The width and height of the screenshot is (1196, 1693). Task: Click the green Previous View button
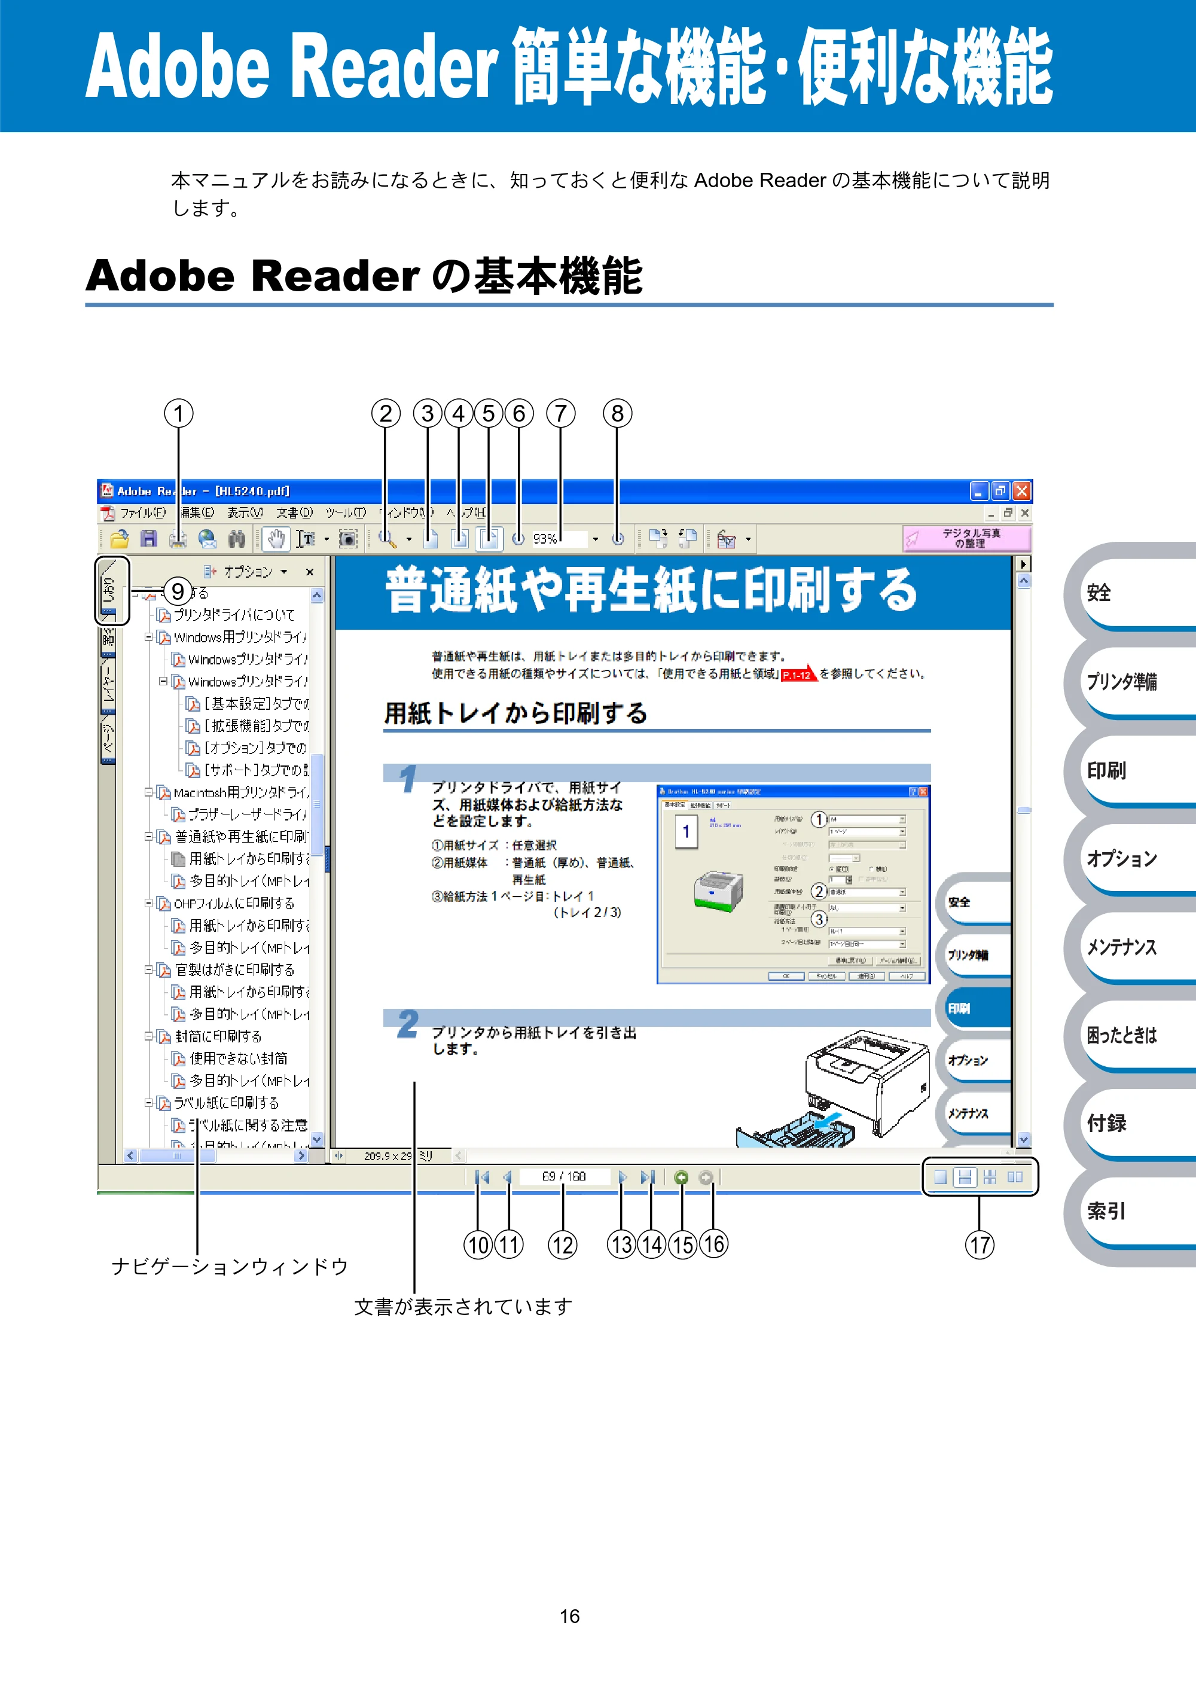coord(681,1178)
